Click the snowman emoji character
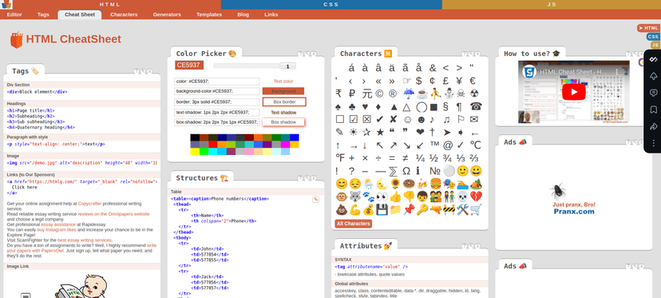Viewport: 661px width, 298px height. point(449,93)
